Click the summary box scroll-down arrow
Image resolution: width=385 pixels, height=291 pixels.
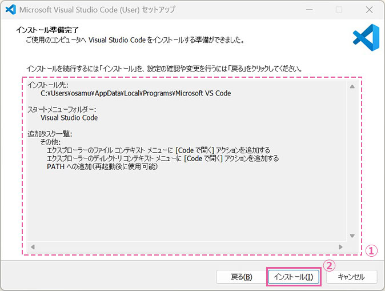[352, 236]
